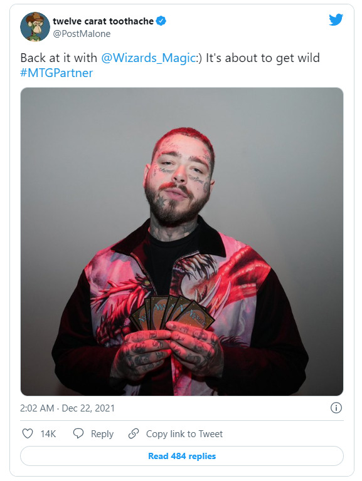
Task: Click the reply speech bubble icon
Action: (78, 433)
